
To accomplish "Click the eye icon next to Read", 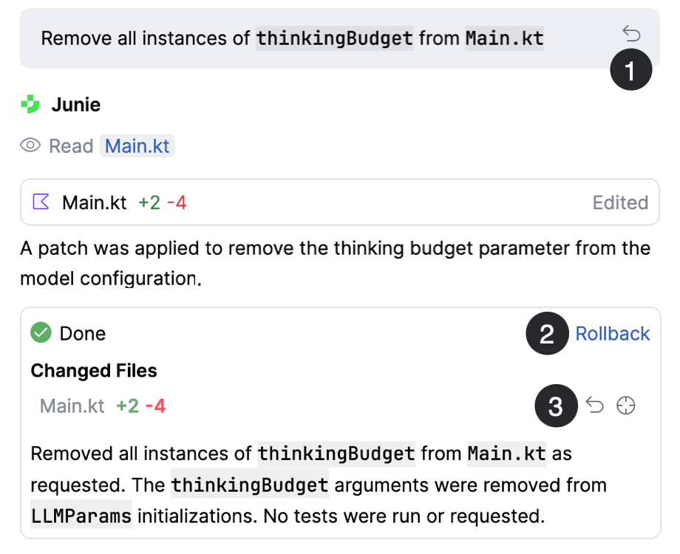I will [29, 146].
